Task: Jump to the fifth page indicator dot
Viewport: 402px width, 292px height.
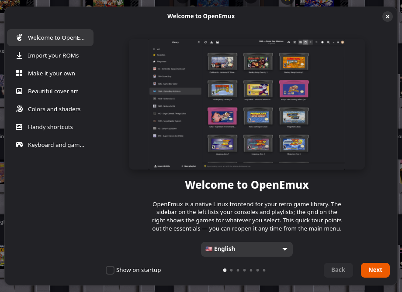Action: (251, 270)
